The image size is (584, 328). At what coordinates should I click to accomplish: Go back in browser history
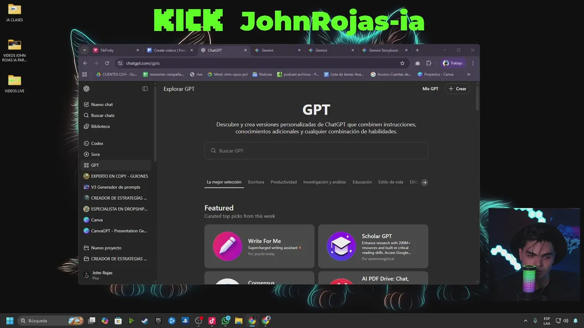coord(85,63)
